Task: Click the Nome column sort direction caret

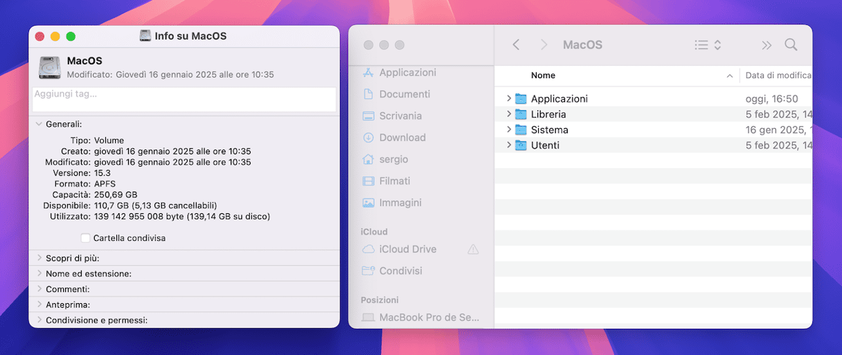Action: pos(730,75)
